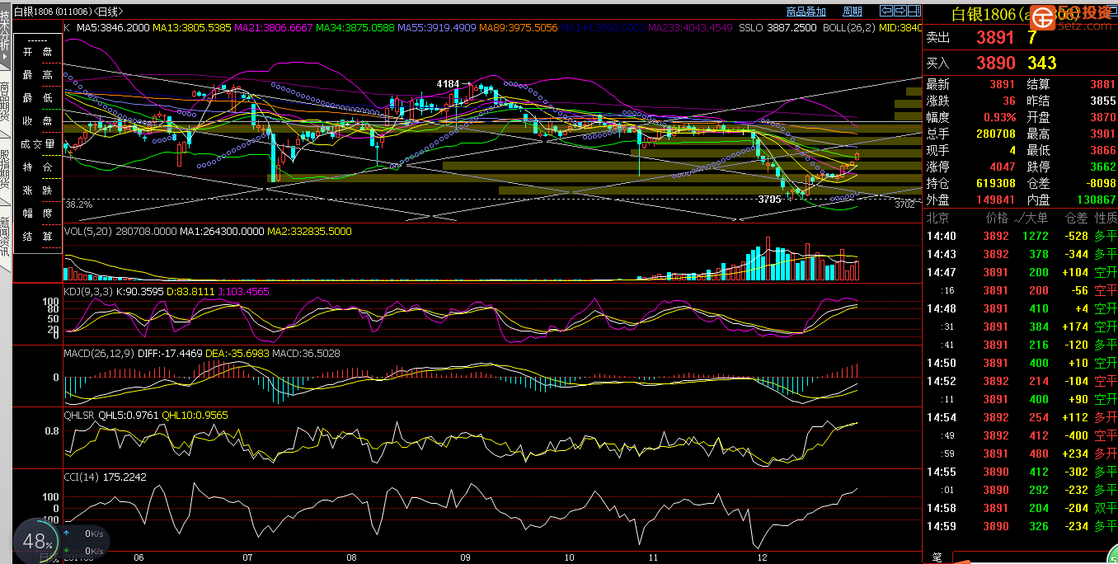1118x564 pixels.
Task: Click month 06 on the time axis
Action: tap(138, 557)
